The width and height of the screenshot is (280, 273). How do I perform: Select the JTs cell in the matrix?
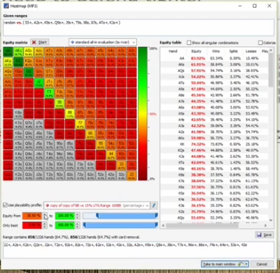pos(49,83)
